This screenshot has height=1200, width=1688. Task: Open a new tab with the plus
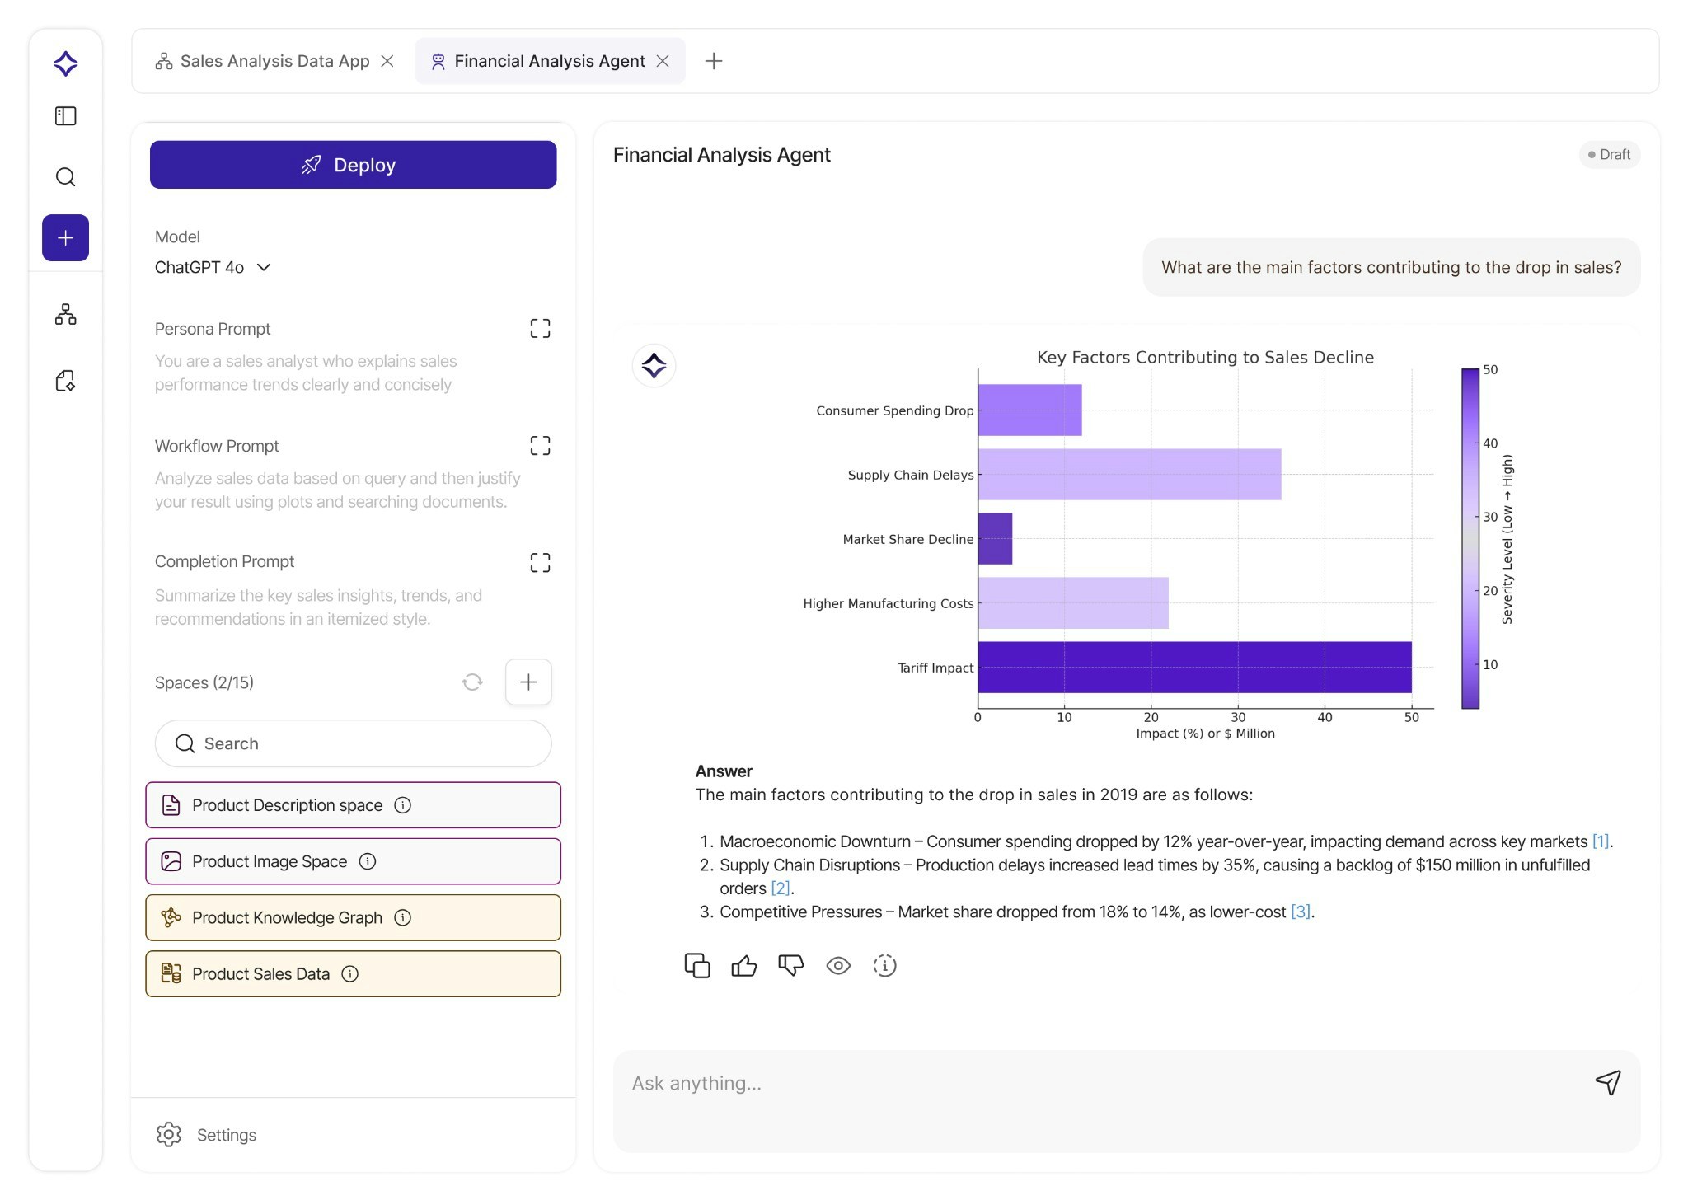click(x=714, y=61)
